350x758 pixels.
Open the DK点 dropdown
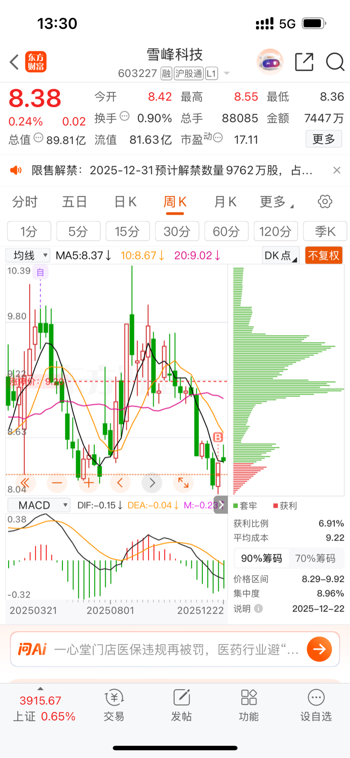coord(281,255)
